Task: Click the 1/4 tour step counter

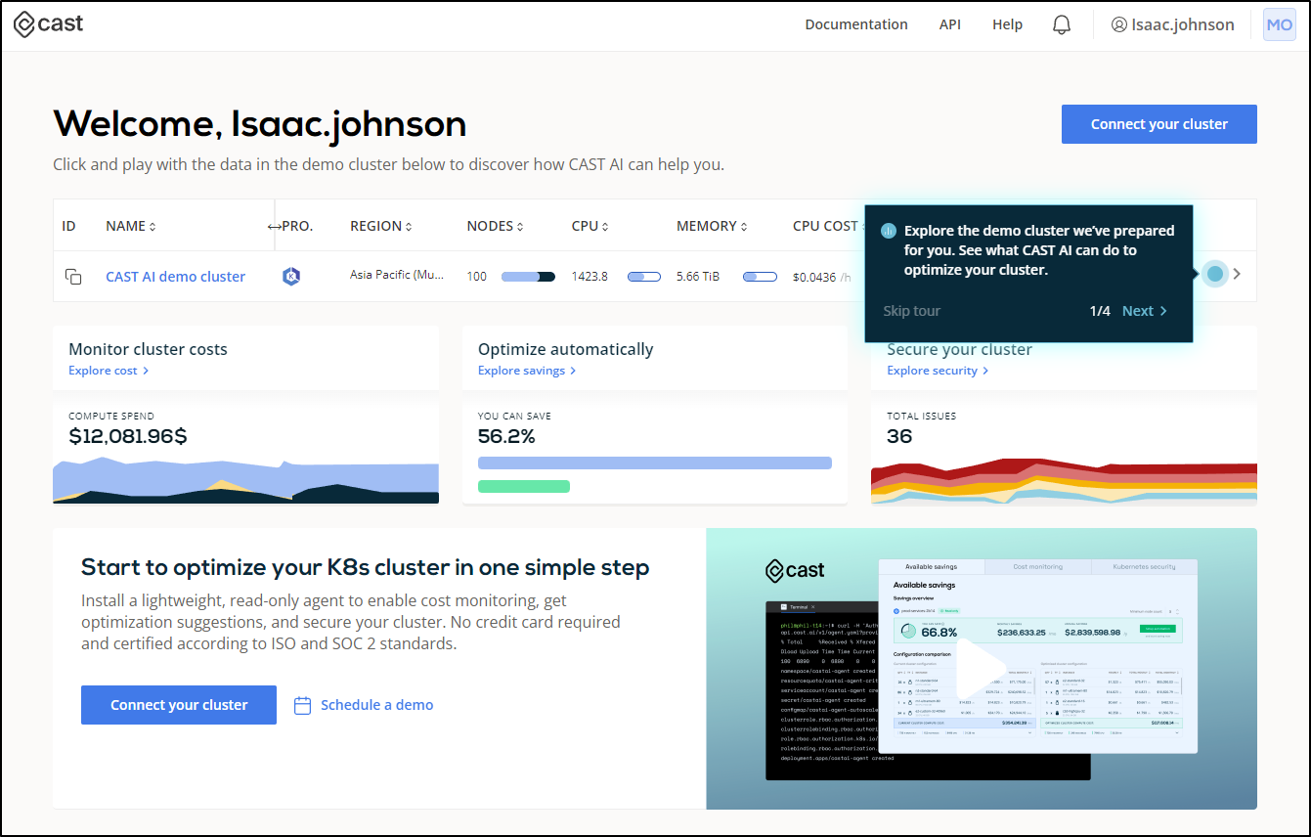Action: coord(1100,311)
